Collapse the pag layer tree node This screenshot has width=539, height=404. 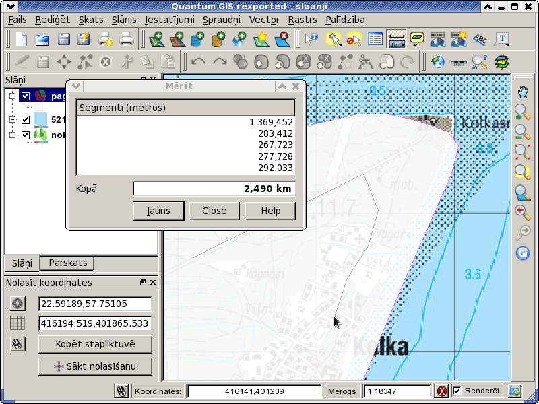(12, 96)
